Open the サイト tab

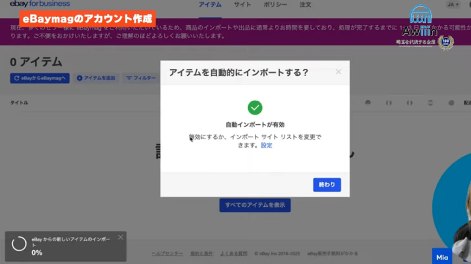pos(242,5)
